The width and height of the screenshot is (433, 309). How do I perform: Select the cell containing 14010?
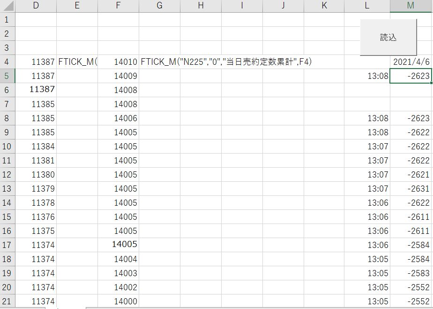[118, 62]
